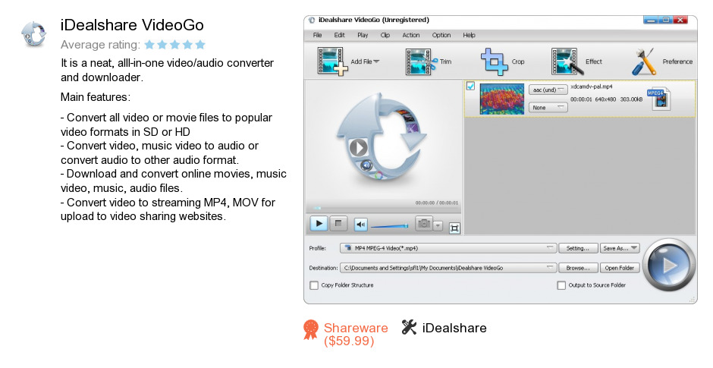Click the Open Folder button
713x368 pixels.
tap(620, 268)
